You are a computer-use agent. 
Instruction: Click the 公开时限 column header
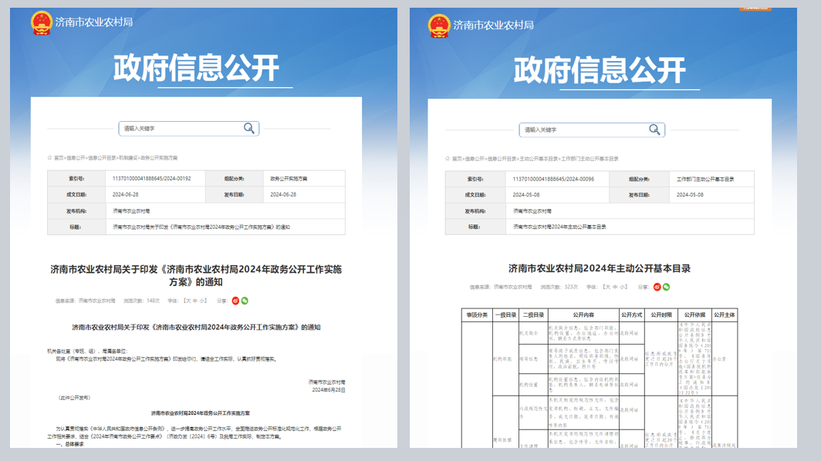(x=661, y=315)
